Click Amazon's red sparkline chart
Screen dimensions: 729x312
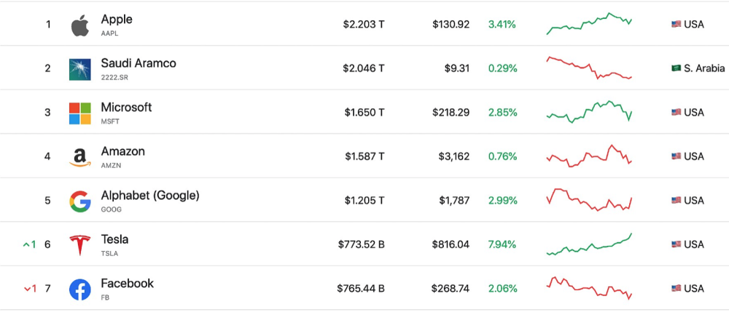click(x=589, y=156)
